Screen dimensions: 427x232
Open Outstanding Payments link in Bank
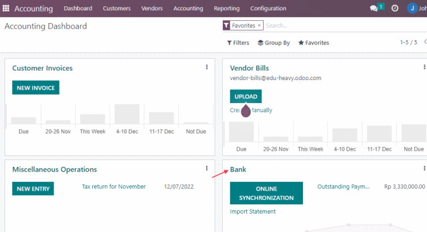(343, 187)
